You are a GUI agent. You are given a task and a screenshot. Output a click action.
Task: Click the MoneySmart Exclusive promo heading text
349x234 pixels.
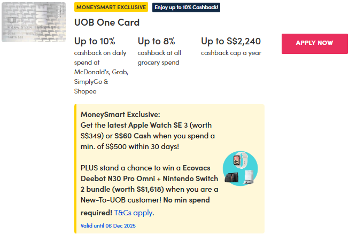[120, 114]
